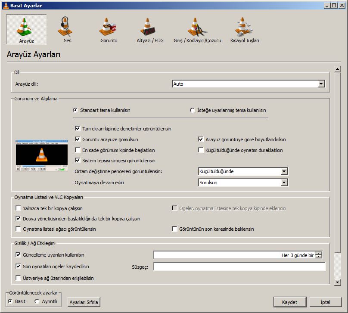This screenshot has height=313, width=348.
Task: Click the Her 3 günde bir field
Action: tap(234, 255)
